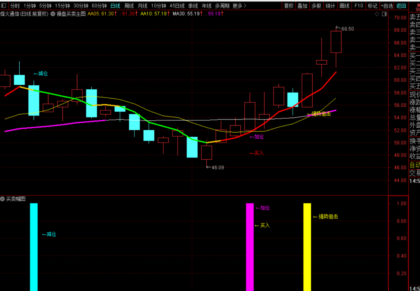Toggle the side panel icon near price axis
This screenshot has height=291, width=420.
384,14
